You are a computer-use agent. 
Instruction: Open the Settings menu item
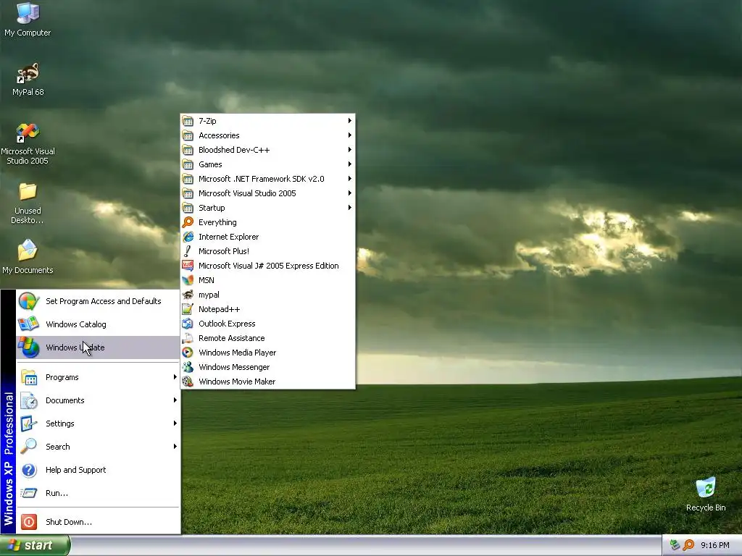[98, 424]
